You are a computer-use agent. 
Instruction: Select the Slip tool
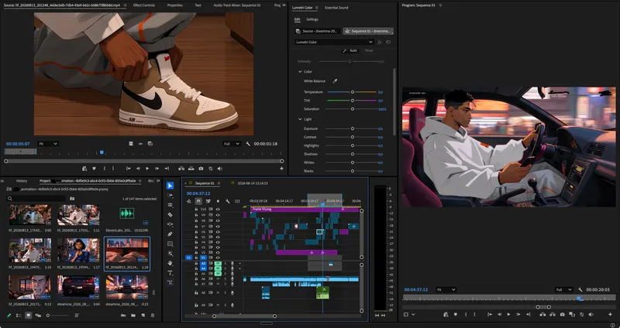click(x=170, y=224)
